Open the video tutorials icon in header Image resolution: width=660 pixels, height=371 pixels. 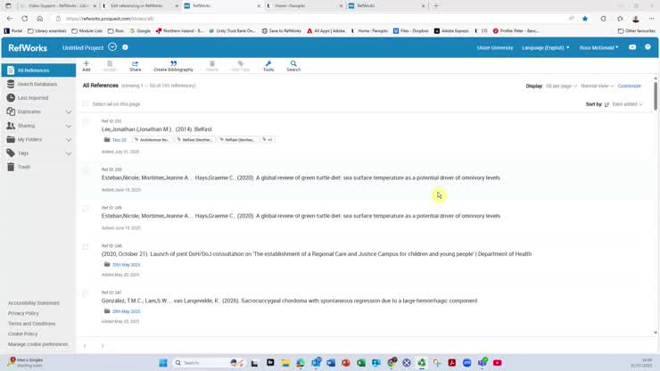pyautogui.click(x=632, y=47)
